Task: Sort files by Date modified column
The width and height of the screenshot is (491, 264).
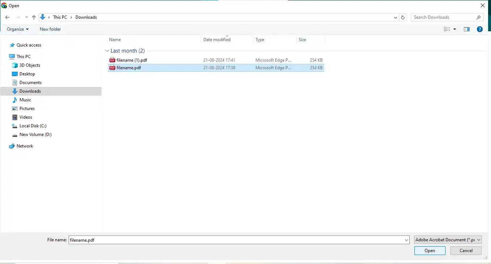Action: pyautogui.click(x=217, y=40)
